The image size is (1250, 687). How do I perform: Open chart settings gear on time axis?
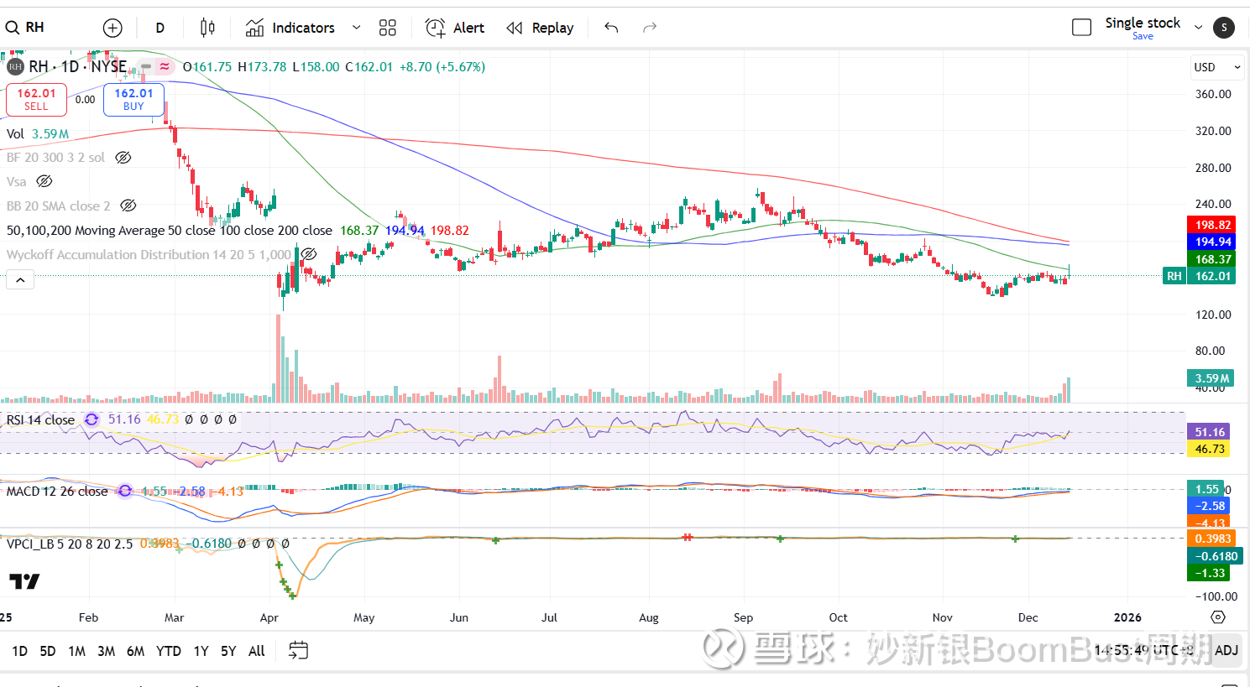(x=1218, y=617)
